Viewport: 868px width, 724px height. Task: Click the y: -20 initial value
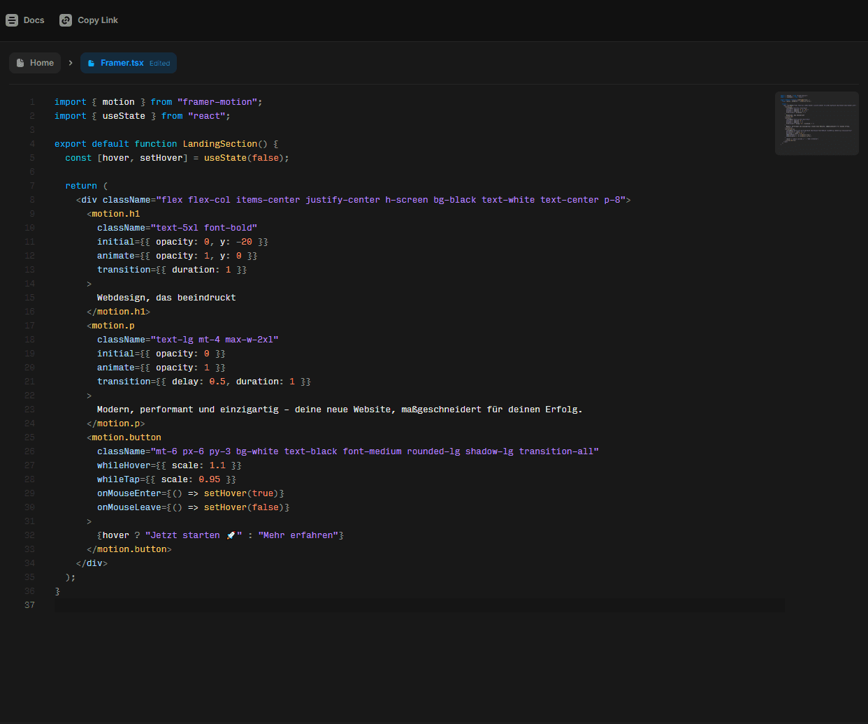tap(236, 242)
